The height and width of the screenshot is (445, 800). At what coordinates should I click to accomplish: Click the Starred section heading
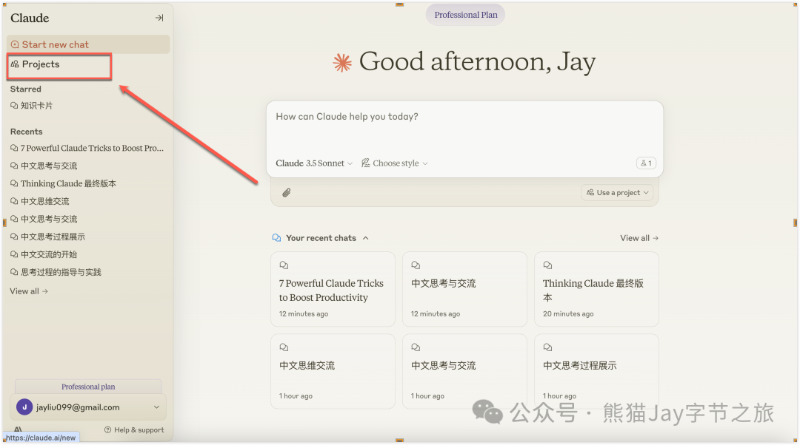click(x=25, y=89)
